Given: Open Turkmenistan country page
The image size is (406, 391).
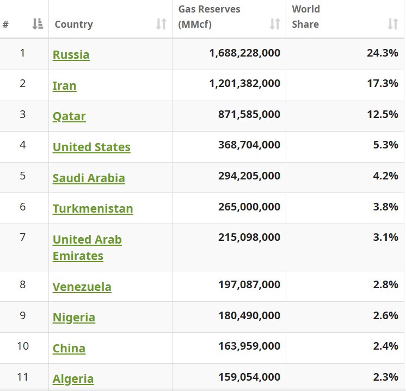Looking at the screenshot, I should [x=93, y=209].
